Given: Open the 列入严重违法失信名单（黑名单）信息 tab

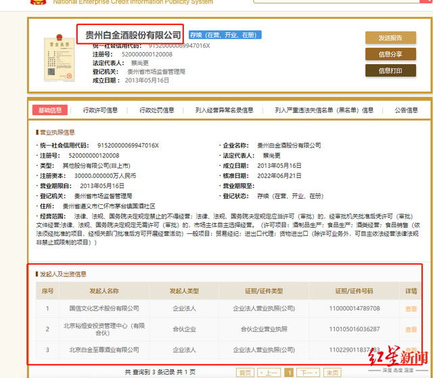Looking at the screenshot, I should (324, 110).
